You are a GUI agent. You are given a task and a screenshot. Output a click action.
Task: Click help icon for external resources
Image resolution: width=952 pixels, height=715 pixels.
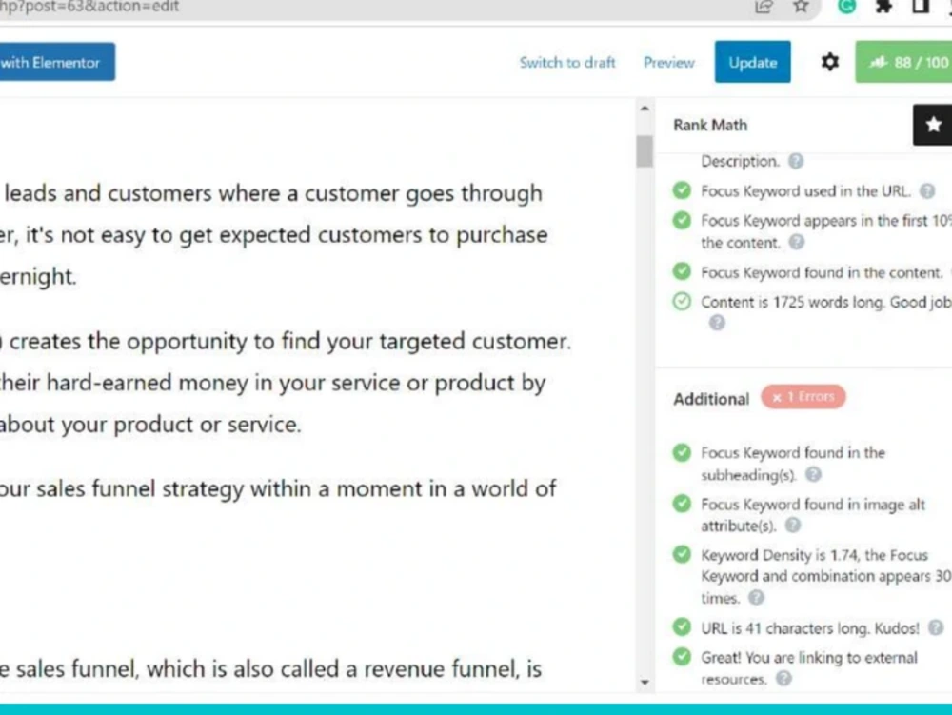pyautogui.click(x=783, y=678)
